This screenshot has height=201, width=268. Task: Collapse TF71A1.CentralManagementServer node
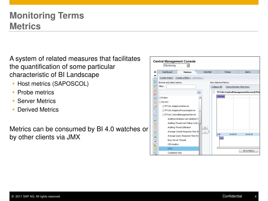click(163, 115)
